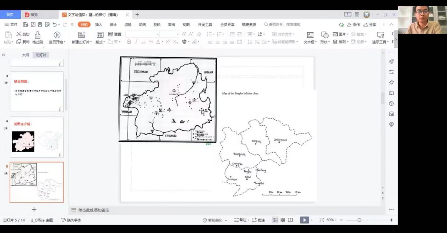This screenshot has height=233, width=447.
Task: Collapse the ribbon with the chevron arrow
Action: (392, 24)
